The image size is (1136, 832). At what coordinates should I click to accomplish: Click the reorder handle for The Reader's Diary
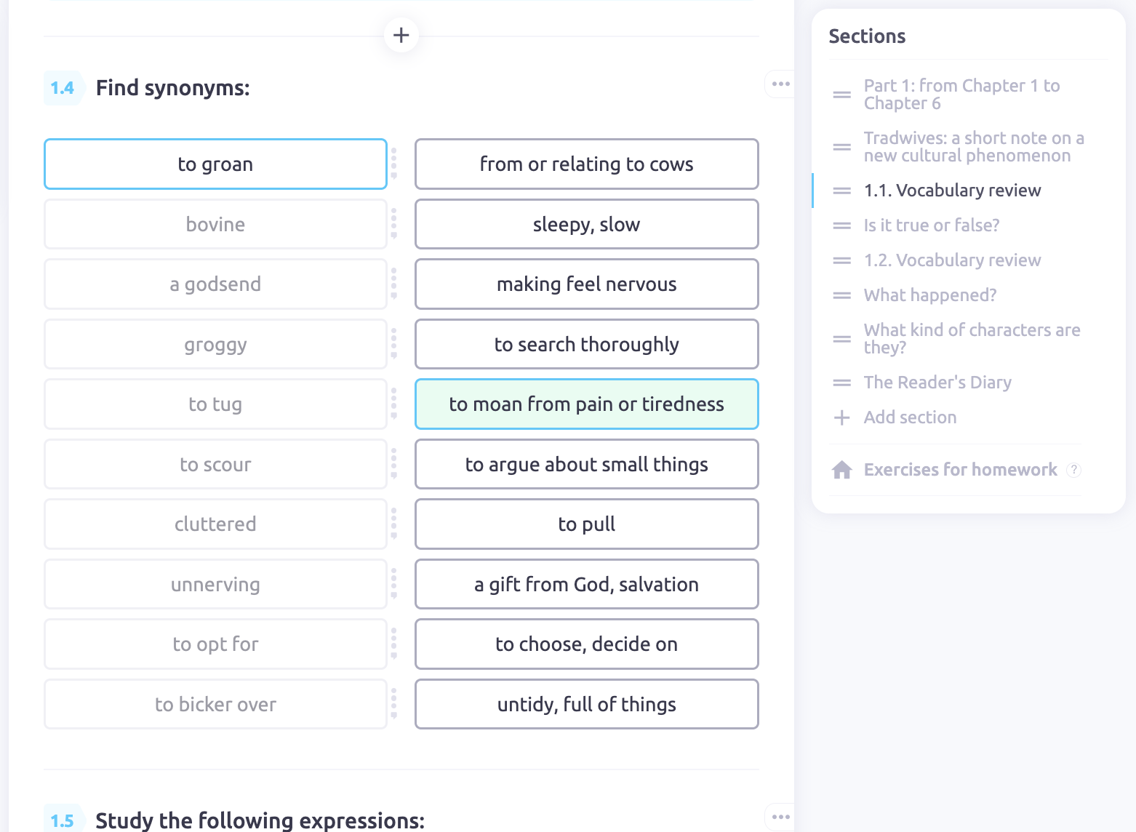[841, 383]
